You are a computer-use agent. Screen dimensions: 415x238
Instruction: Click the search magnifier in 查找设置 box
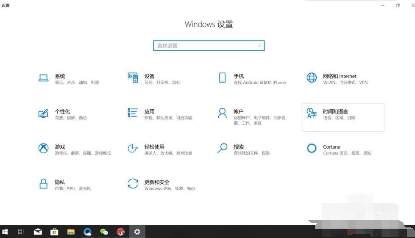pos(259,45)
